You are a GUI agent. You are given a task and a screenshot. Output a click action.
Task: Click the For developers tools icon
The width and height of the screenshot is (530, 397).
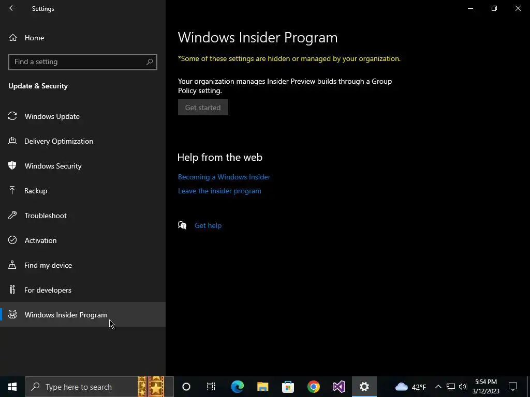[x=12, y=289]
